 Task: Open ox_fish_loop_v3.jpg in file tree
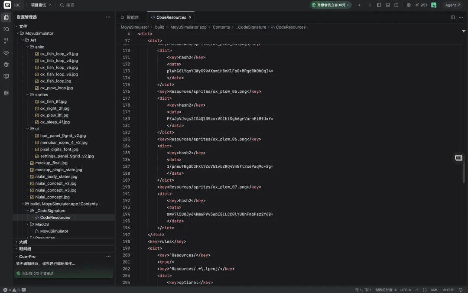(59, 54)
